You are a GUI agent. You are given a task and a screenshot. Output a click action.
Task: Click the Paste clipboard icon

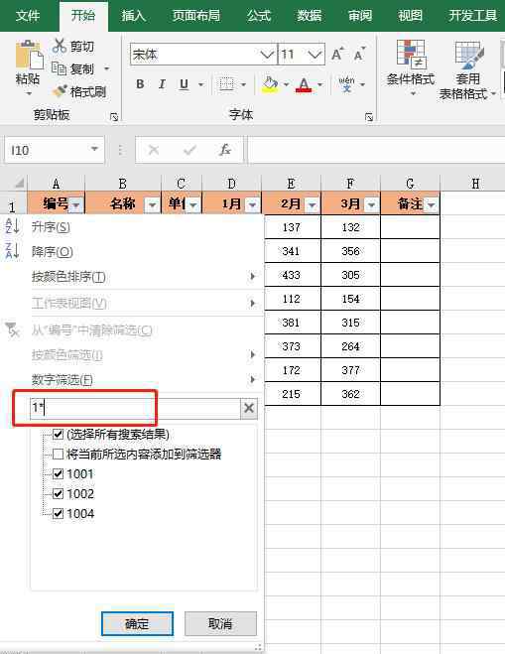coord(29,55)
